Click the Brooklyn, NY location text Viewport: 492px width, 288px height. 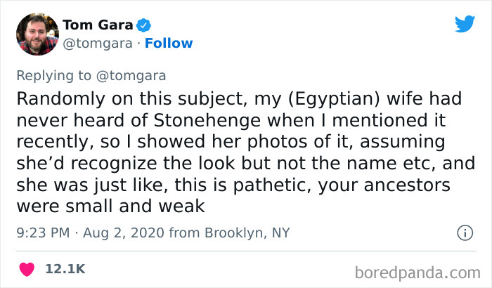click(x=247, y=233)
